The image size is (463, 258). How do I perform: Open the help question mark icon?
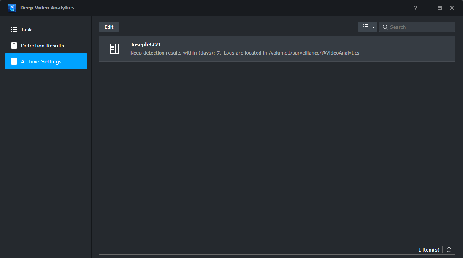coord(415,8)
